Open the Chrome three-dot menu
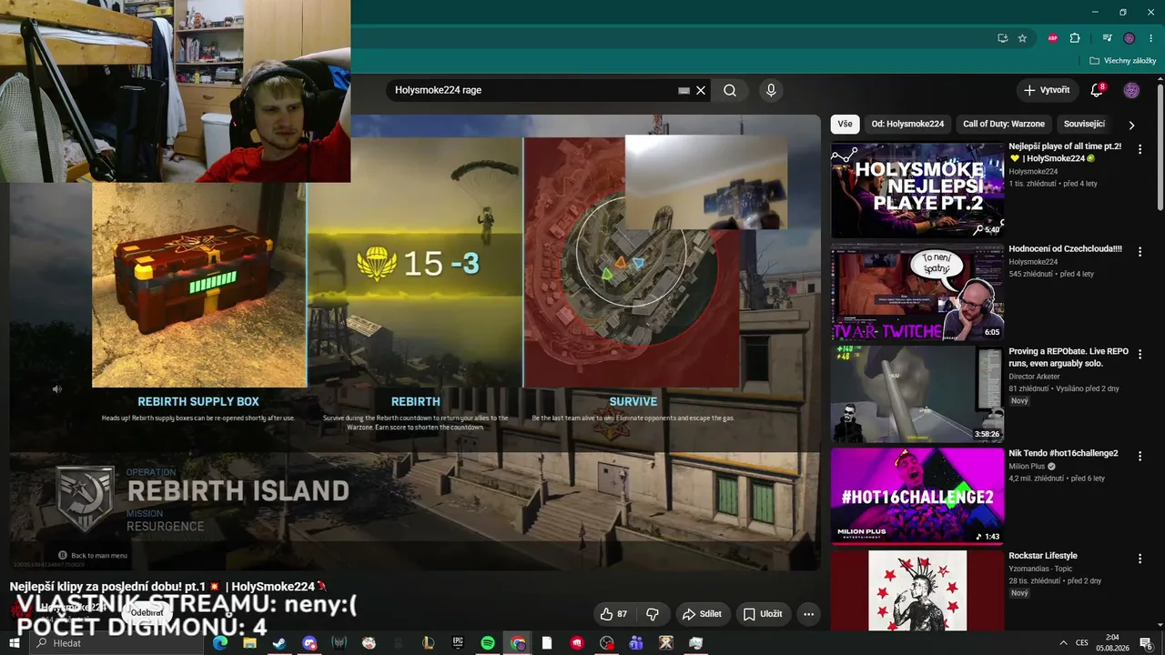 point(1151,38)
